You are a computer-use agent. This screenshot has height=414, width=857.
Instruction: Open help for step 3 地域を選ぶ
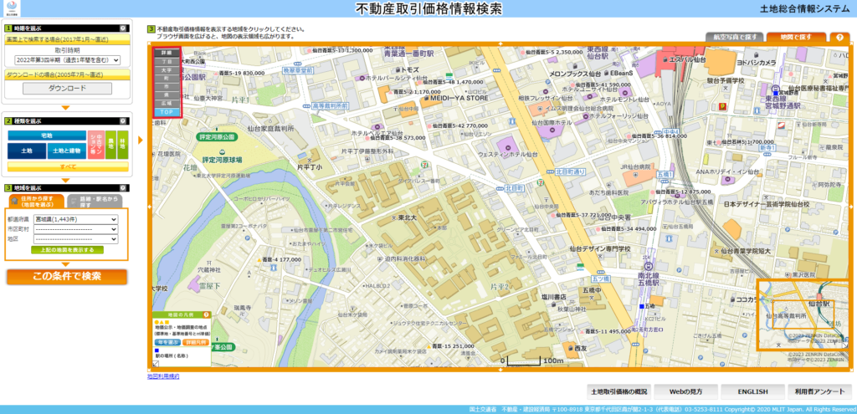(x=123, y=188)
